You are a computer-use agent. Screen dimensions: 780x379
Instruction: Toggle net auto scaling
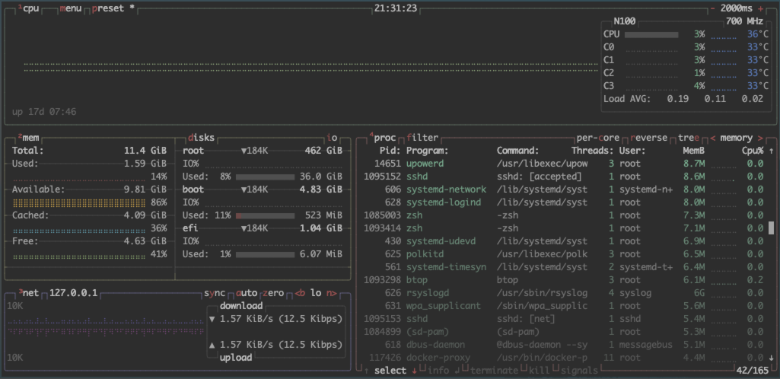247,293
